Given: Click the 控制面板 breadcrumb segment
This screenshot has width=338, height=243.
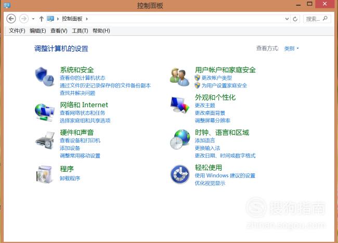Looking at the screenshot, I should [x=72, y=19].
